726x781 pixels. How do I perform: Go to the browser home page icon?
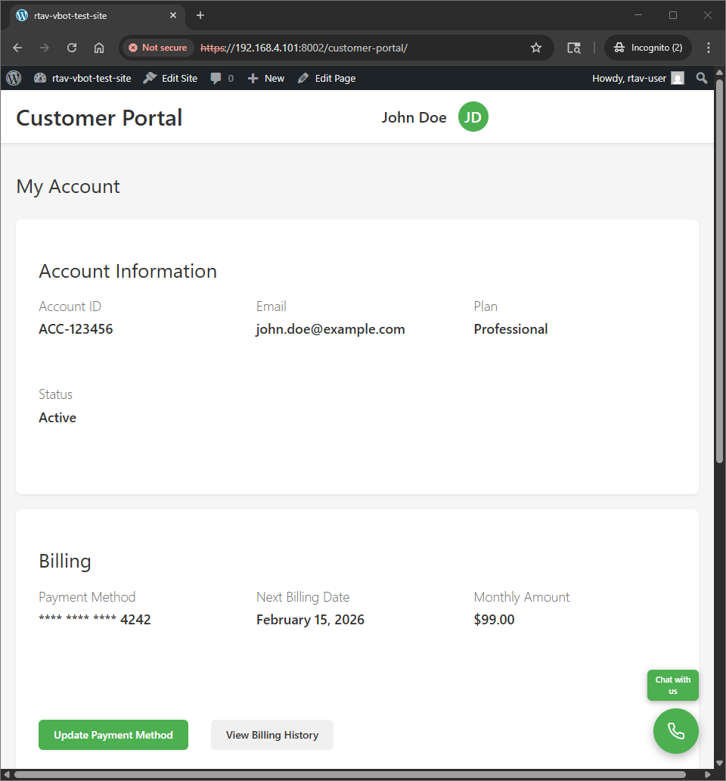(x=99, y=48)
